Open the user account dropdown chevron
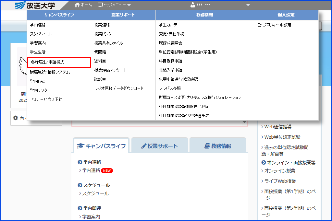 (248, 5)
